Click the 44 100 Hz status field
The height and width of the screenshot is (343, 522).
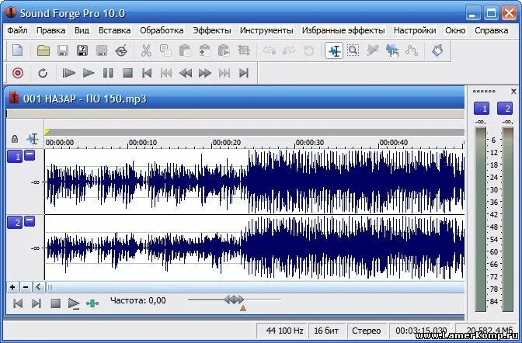(x=283, y=331)
